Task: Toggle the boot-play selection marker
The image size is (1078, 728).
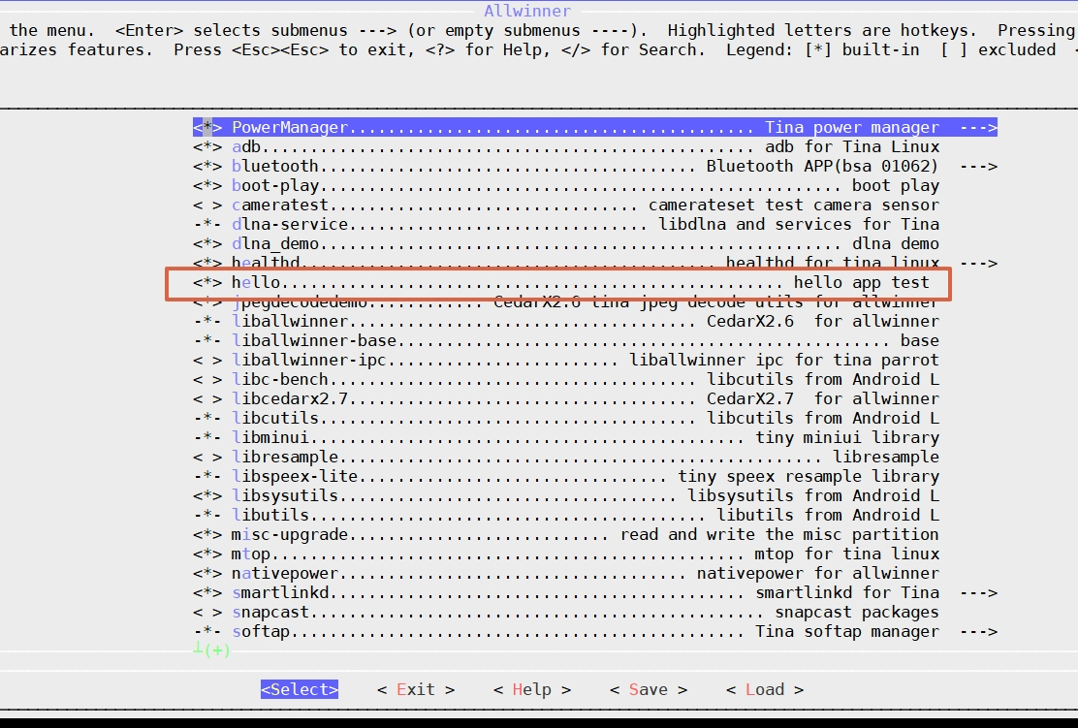Action: click(x=206, y=185)
